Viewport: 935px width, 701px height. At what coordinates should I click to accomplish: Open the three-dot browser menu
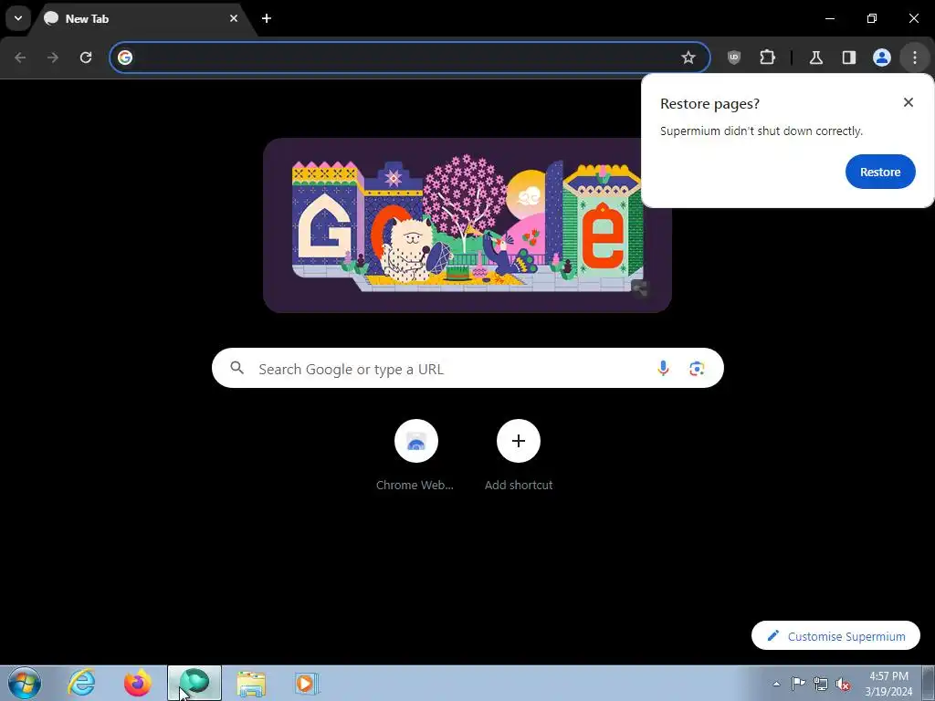(915, 58)
